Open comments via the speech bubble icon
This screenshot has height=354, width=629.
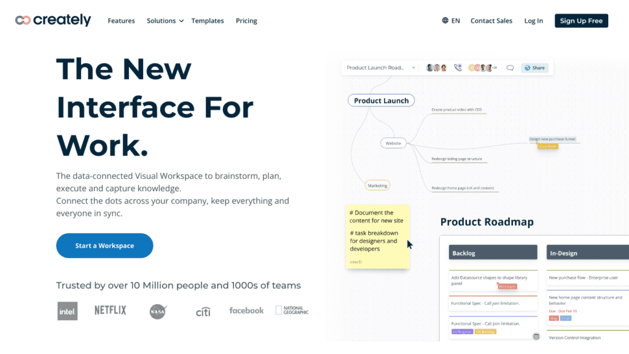coord(510,68)
